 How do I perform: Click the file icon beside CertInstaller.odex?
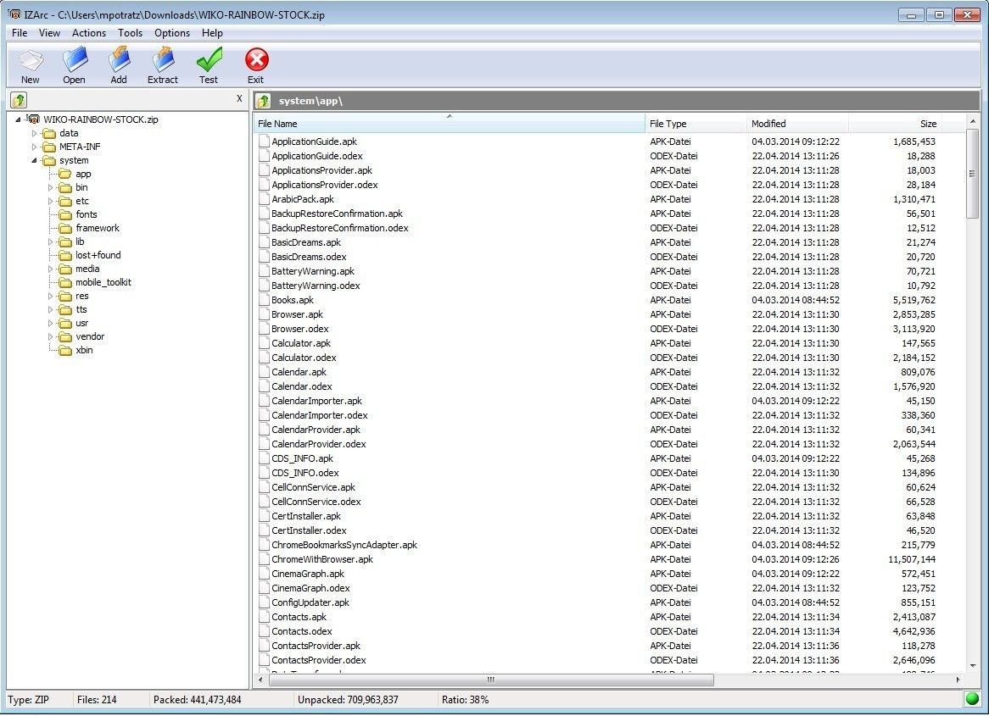pyautogui.click(x=265, y=530)
